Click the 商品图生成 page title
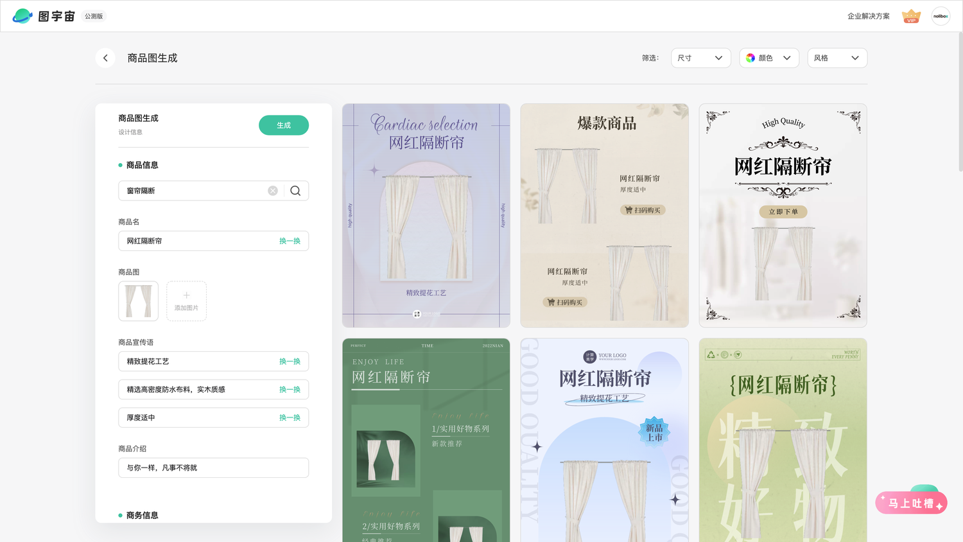Screen dimensions: 963x542 tap(152, 58)
